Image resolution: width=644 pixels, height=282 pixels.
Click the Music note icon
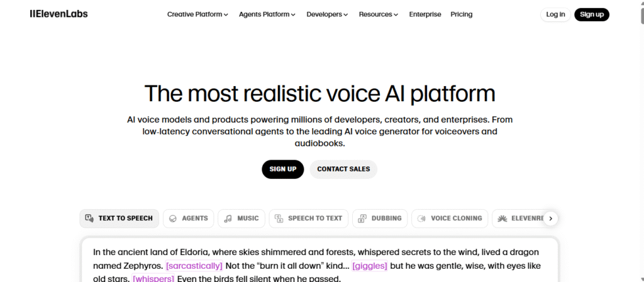coord(228,219)
